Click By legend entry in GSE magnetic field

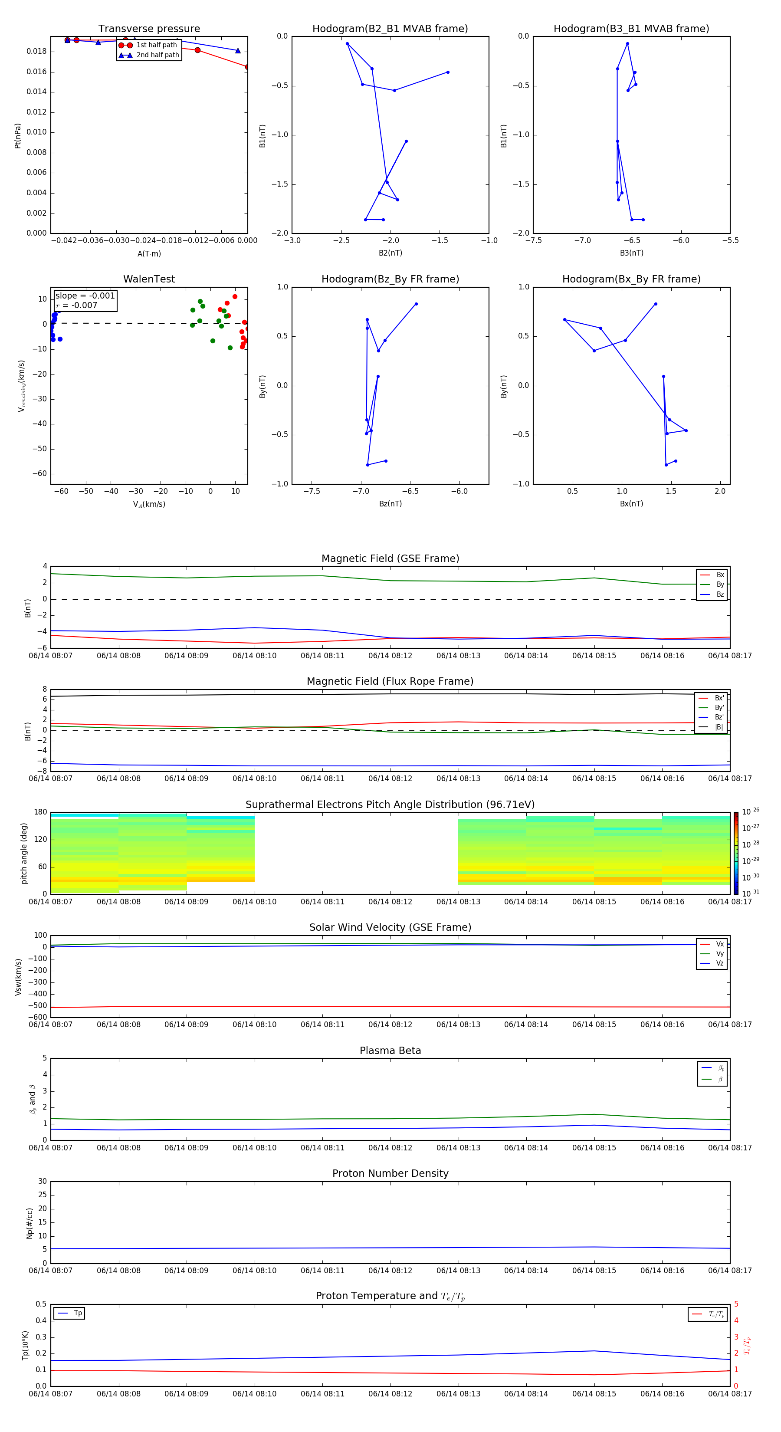pyautogui.click(x=712, y=585)
